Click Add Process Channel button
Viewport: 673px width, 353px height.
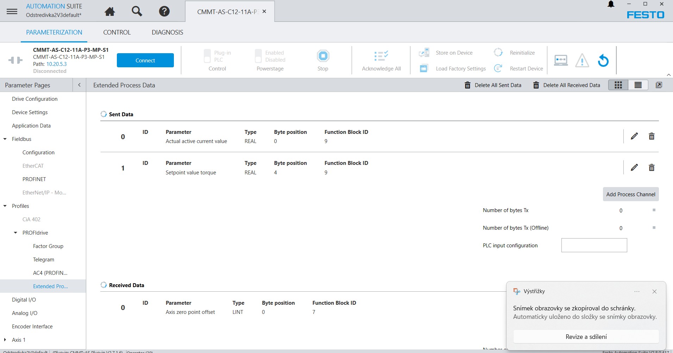(631, 194)
